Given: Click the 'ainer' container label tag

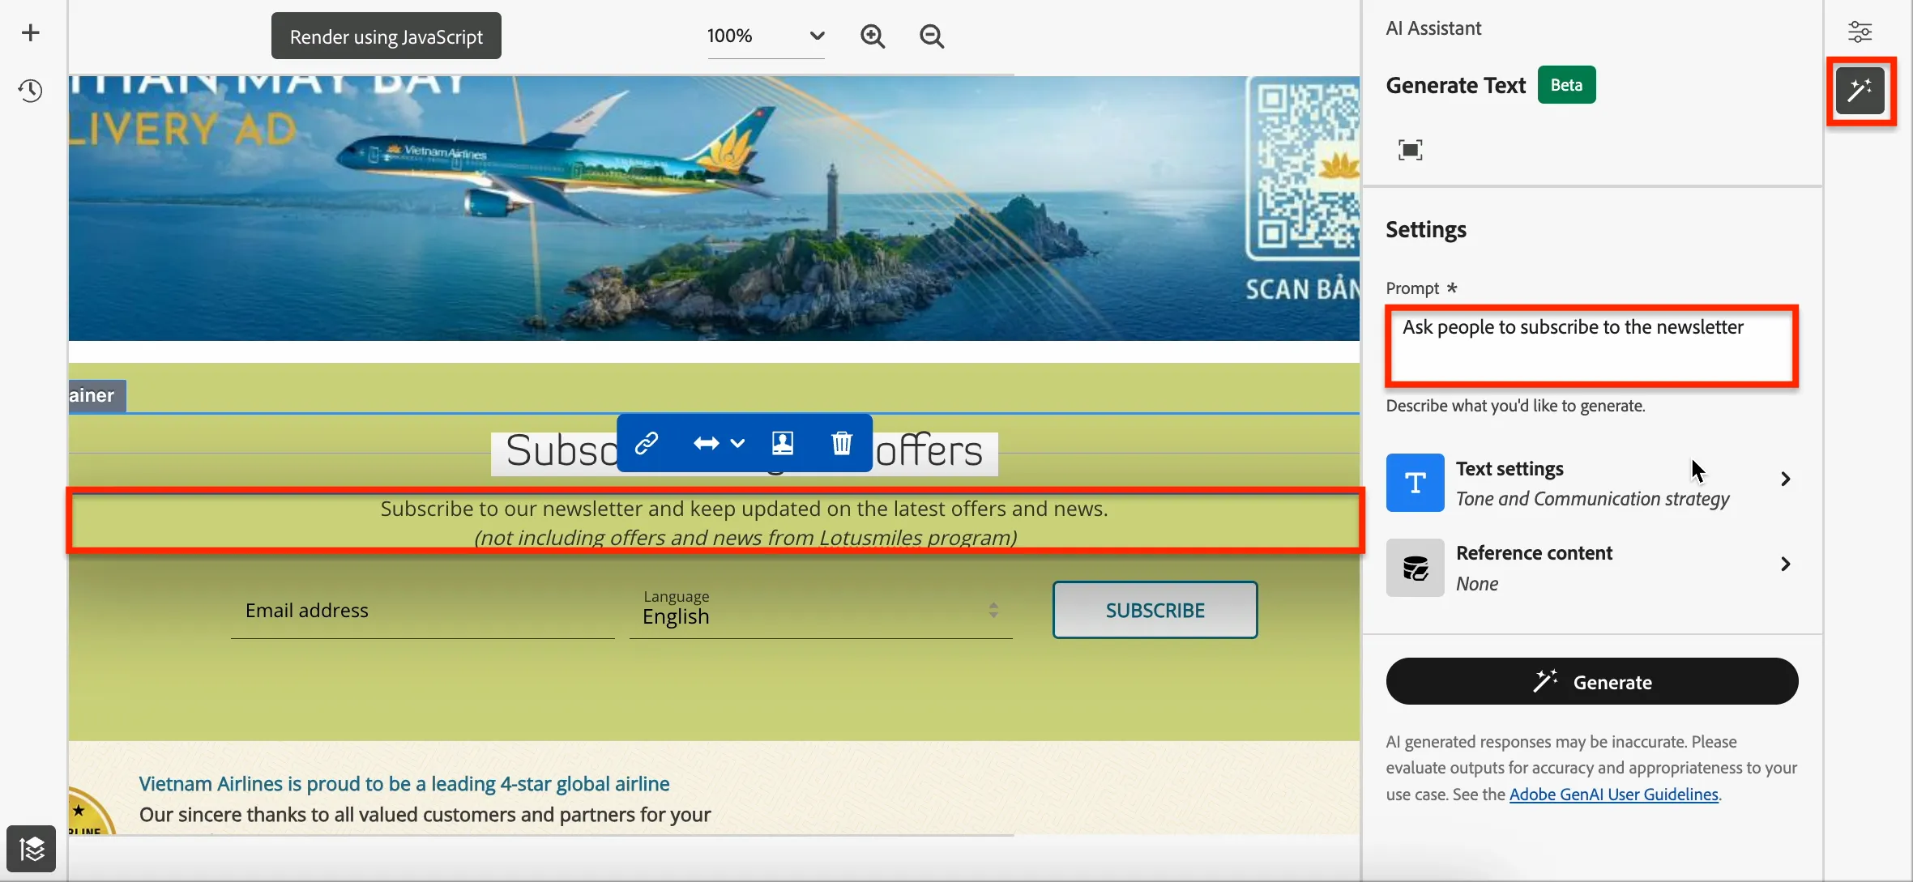Looking at the screenshot, I should click(97, 395).
